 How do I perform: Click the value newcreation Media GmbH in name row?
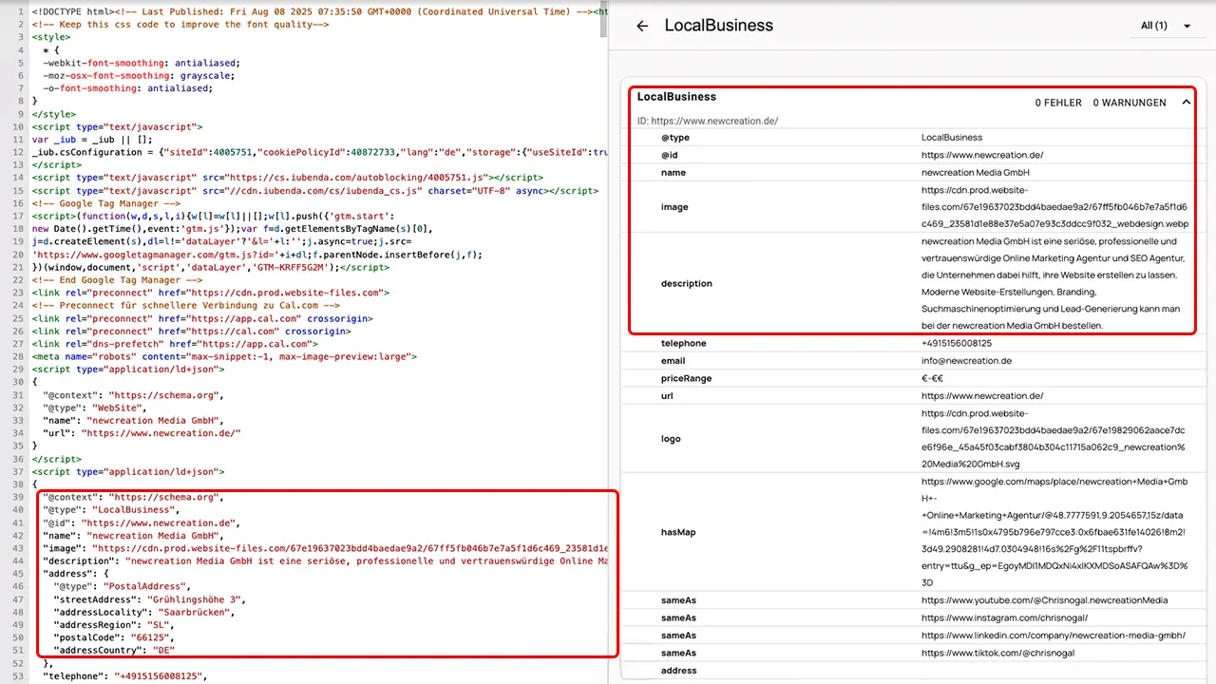(976, 173)
